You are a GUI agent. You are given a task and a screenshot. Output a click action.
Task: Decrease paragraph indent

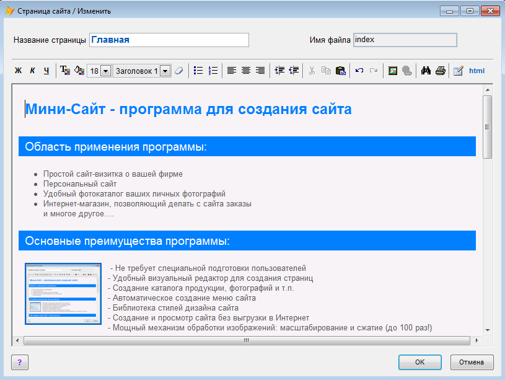[294, 71]
